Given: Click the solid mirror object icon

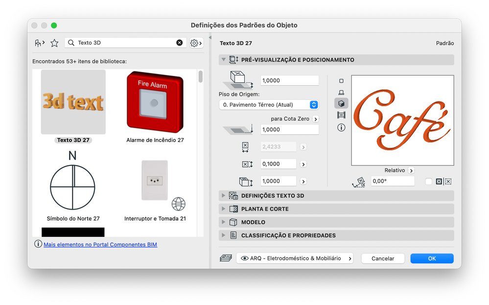Looking at the screenshot, I should point(439,182).
